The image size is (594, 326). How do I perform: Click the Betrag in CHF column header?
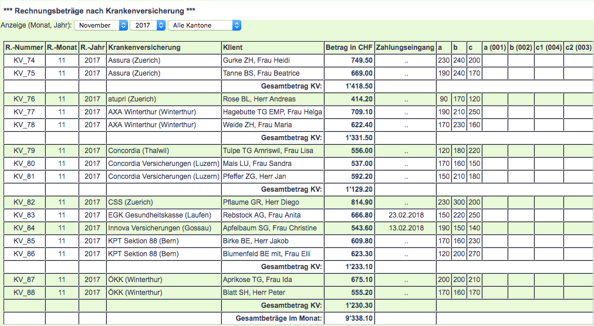[349, 47]
